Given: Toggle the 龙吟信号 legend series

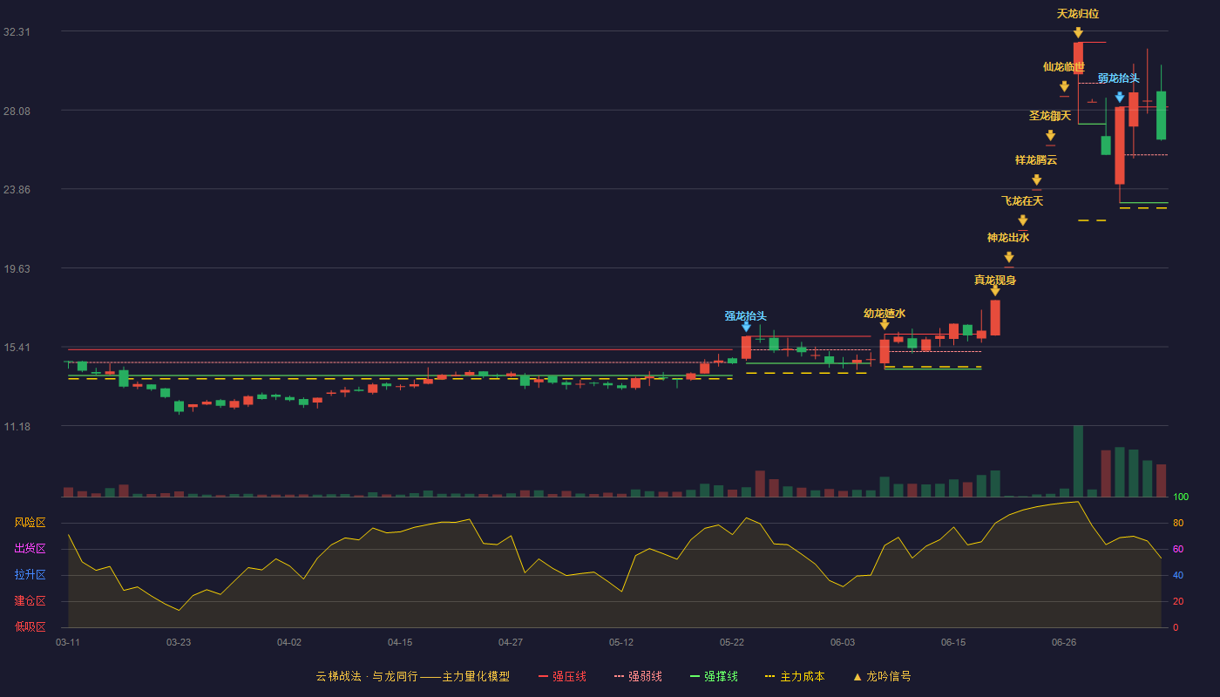Looking at the screenshot, I should pos(882,676).
